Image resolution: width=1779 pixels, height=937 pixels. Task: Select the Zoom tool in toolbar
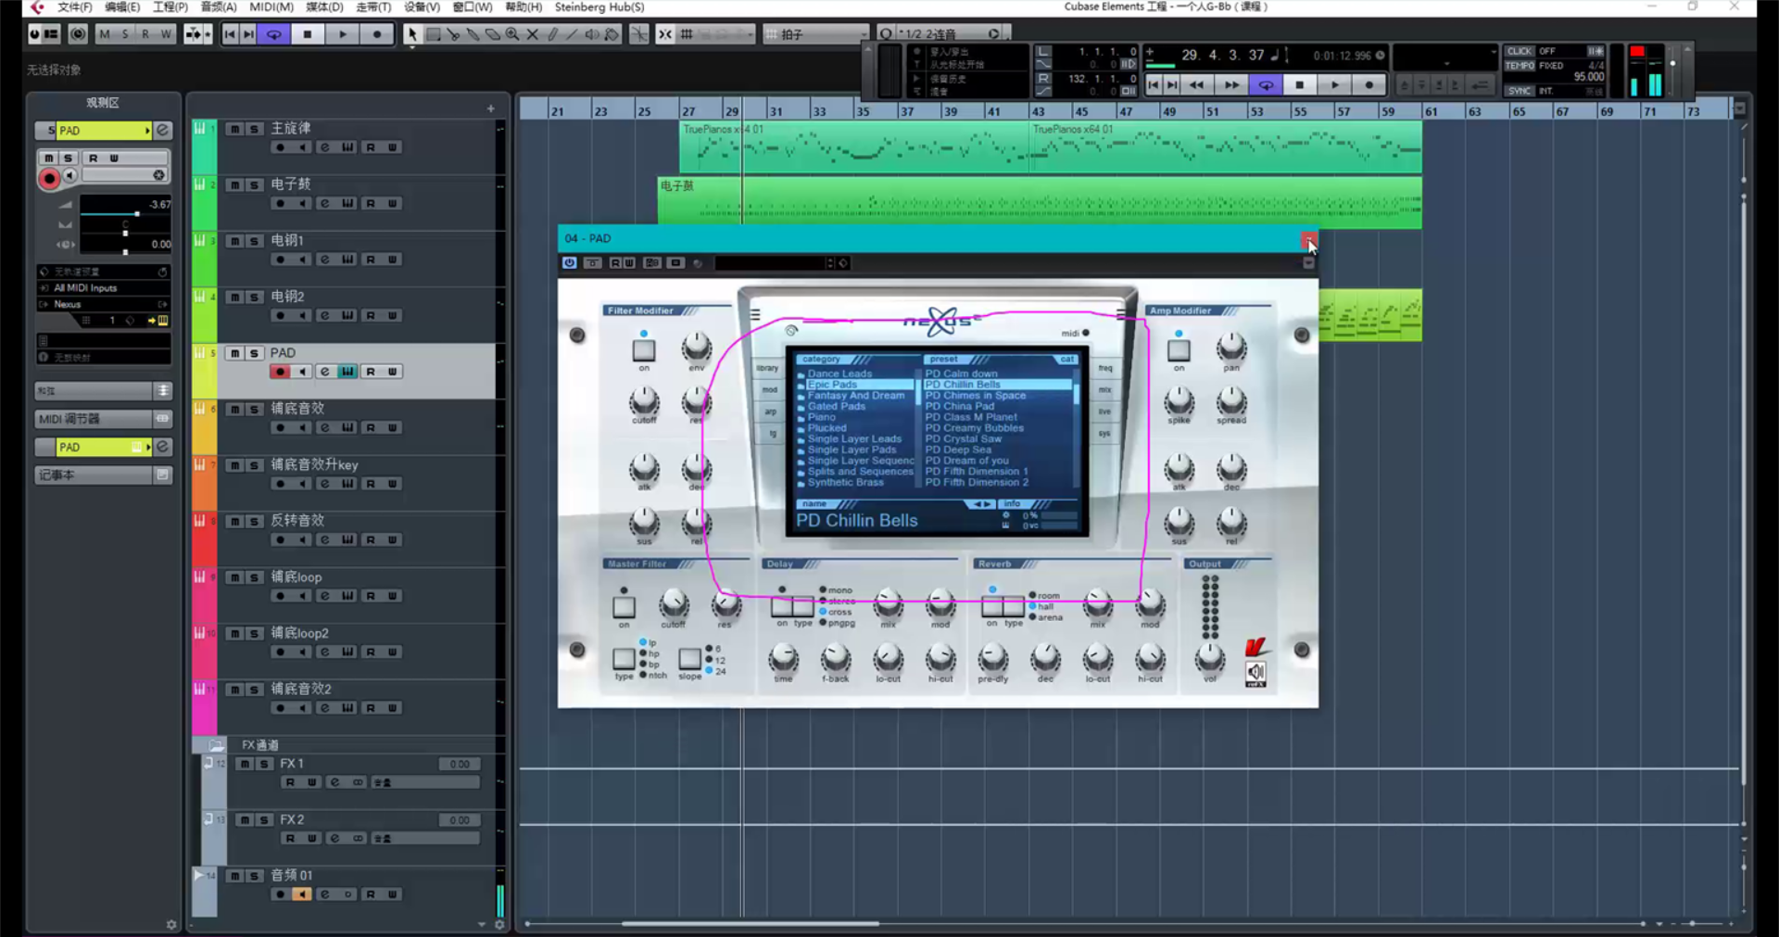point(512,34)
